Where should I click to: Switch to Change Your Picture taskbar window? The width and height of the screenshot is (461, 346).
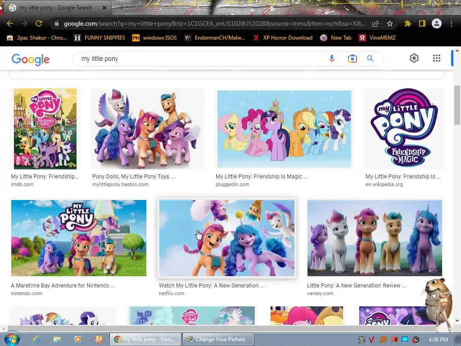(x=218, y=339)
